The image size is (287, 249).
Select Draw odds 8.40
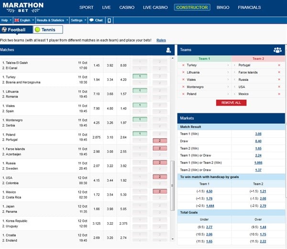tap(258, 141)
